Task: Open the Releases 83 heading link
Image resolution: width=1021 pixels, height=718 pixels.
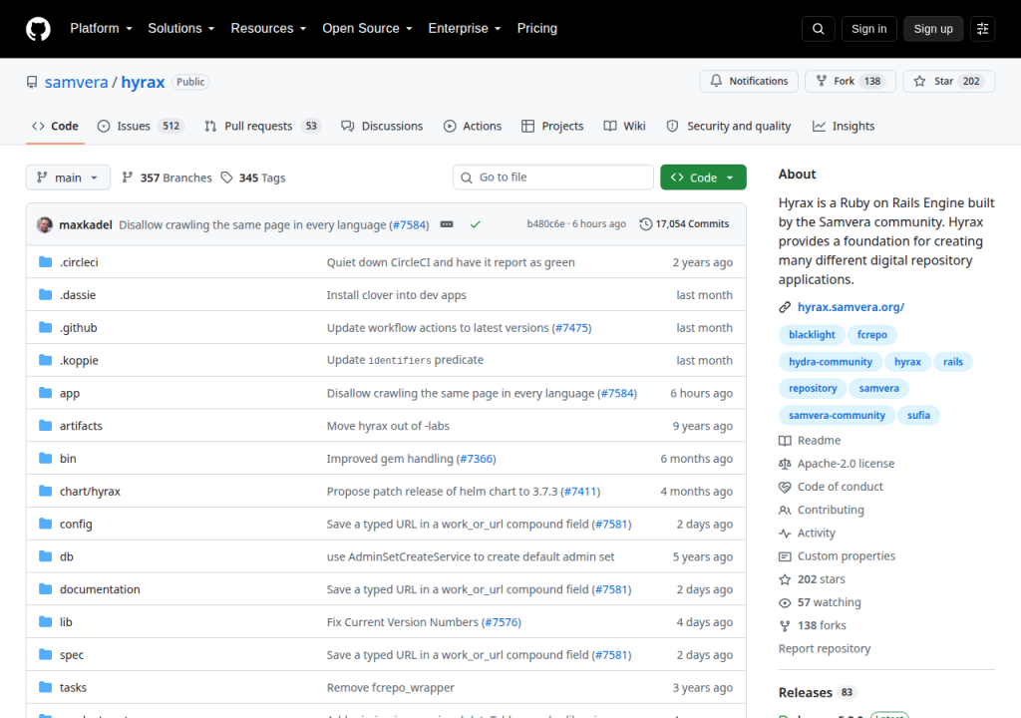Action: [x=818, y=693]
